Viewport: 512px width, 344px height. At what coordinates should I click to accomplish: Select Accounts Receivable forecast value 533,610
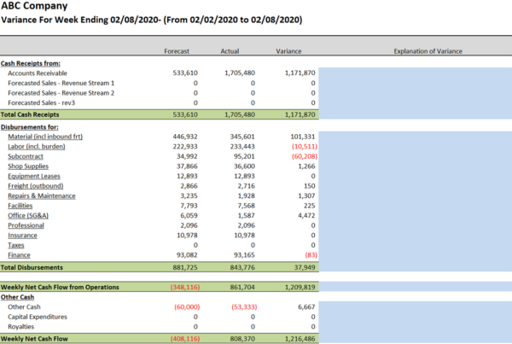(185, 73)
